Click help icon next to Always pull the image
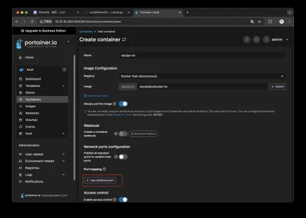Screen dimensions: 306x218 point(115,104)
